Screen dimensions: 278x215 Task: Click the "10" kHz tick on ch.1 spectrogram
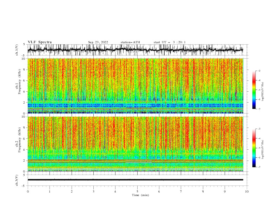pos(24,59)
